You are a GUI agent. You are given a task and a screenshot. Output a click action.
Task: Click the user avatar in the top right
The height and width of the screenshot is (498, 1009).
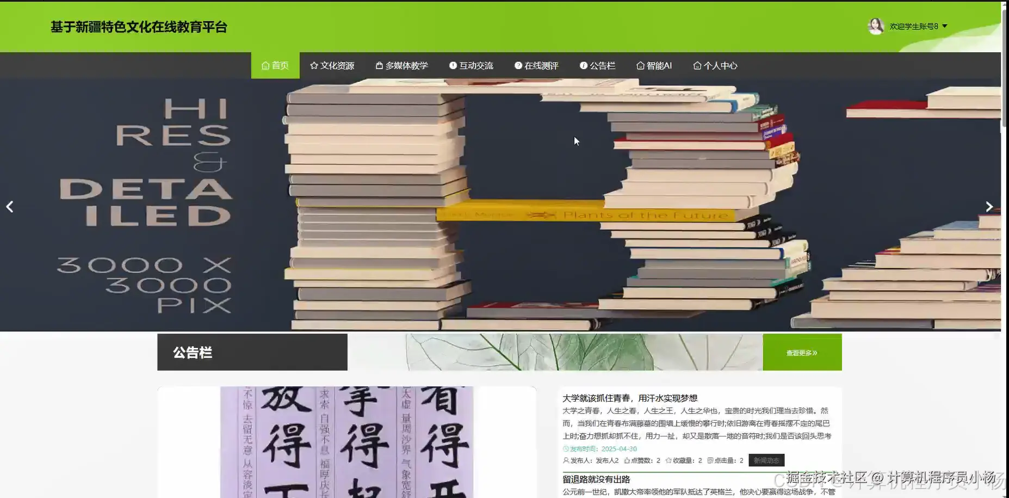pos(876,26)
